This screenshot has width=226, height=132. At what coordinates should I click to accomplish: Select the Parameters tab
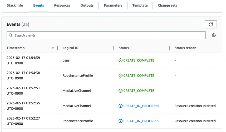[x=113, y=6]
